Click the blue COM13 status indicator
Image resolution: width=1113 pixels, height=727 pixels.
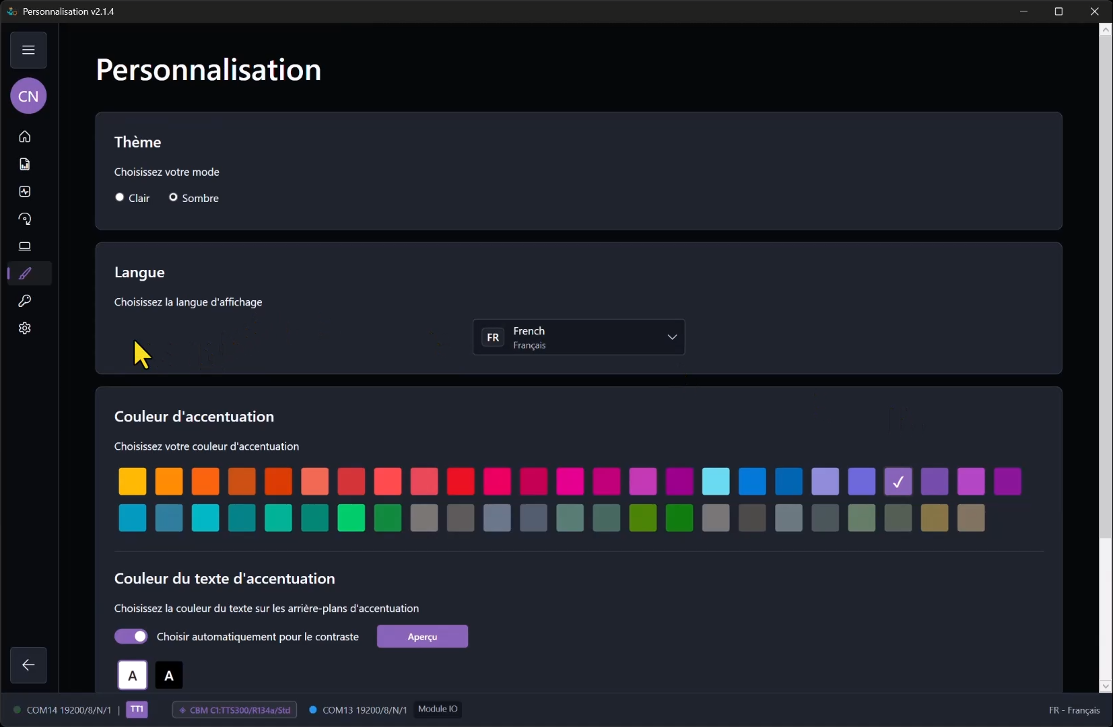coord(313,709)
